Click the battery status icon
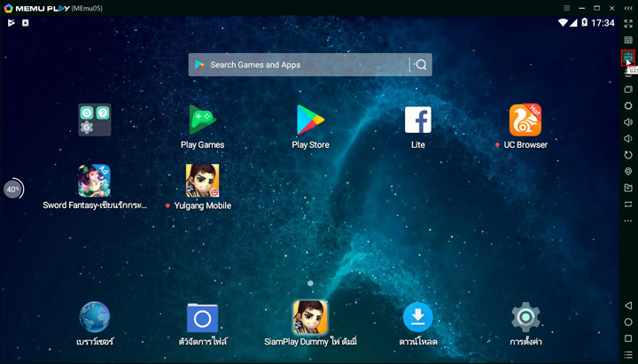The height and width of the screenshot is (364, 638). click(x=584, y=22)
